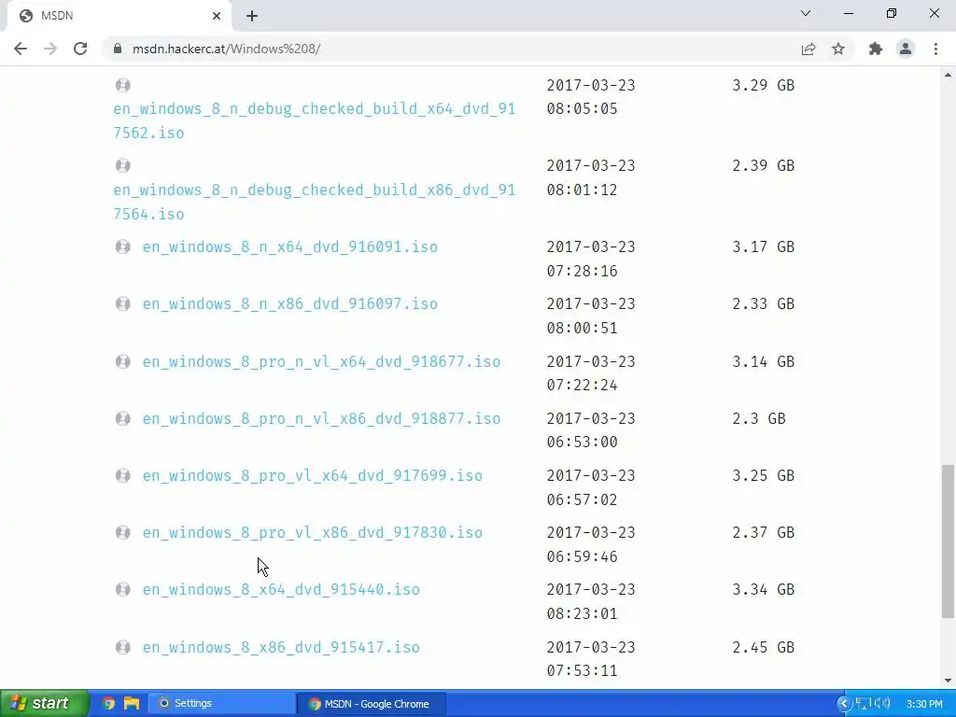
Task: Launch Chrome from quick launch bar
Action: 108,704
